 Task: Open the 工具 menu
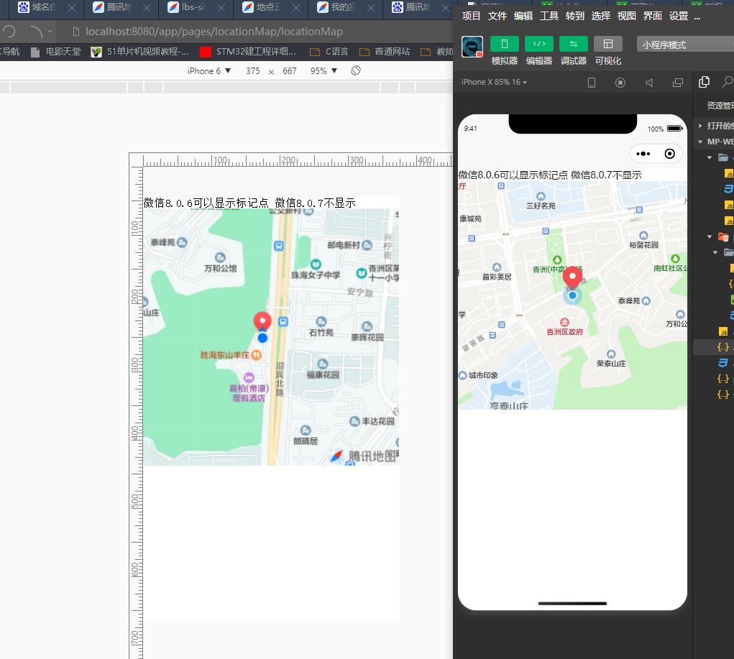coord(549,16)
